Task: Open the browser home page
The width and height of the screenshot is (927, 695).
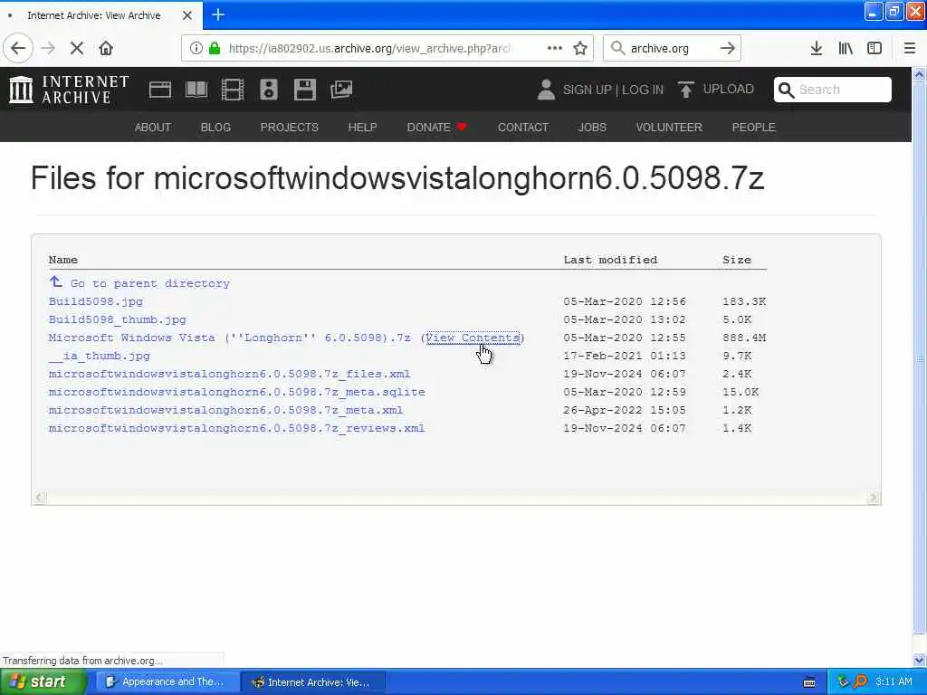Action: (x=106, y=49)
